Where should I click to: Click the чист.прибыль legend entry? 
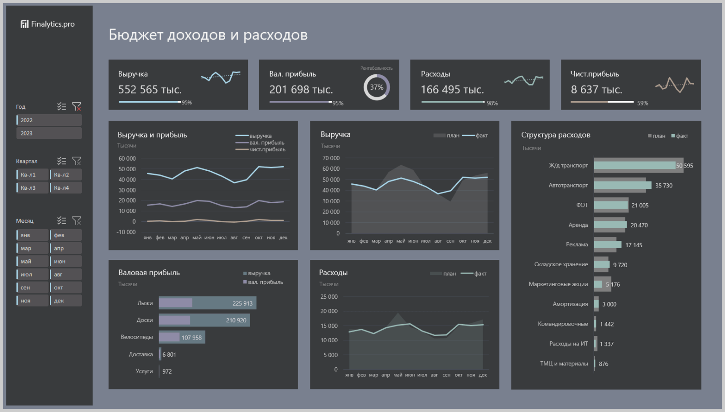(261, 149)
